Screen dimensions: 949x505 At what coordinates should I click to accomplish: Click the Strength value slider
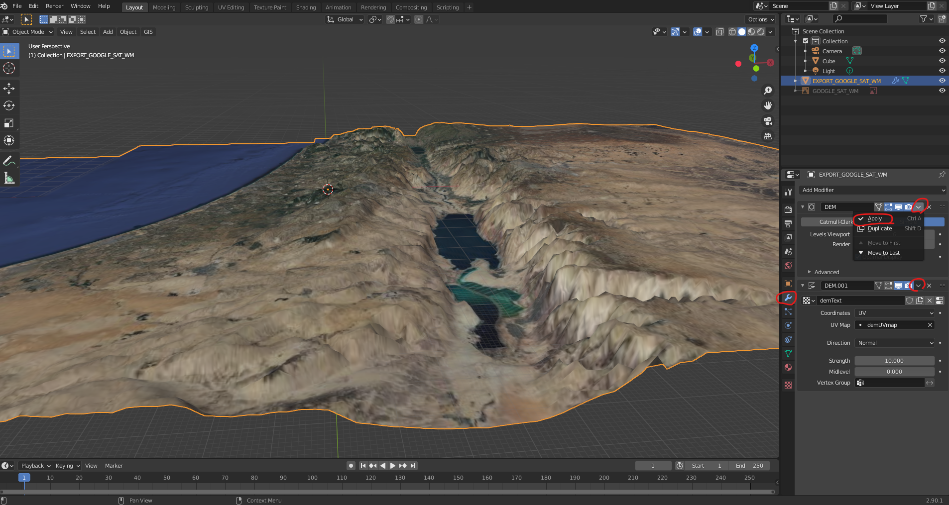coord(894,361)
